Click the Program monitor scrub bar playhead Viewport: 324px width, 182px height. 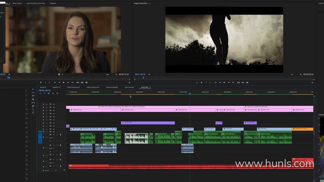click(x=143, y=78)
